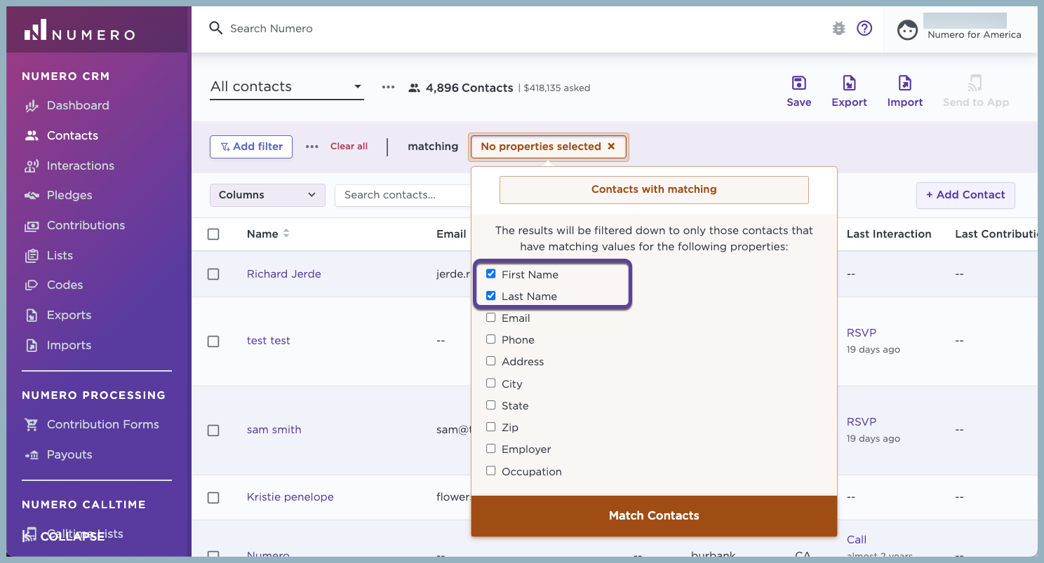Collapse the sidebar with COLLAPSE
This screenshot has width=1044, height=563.
[x=64, y=536]
